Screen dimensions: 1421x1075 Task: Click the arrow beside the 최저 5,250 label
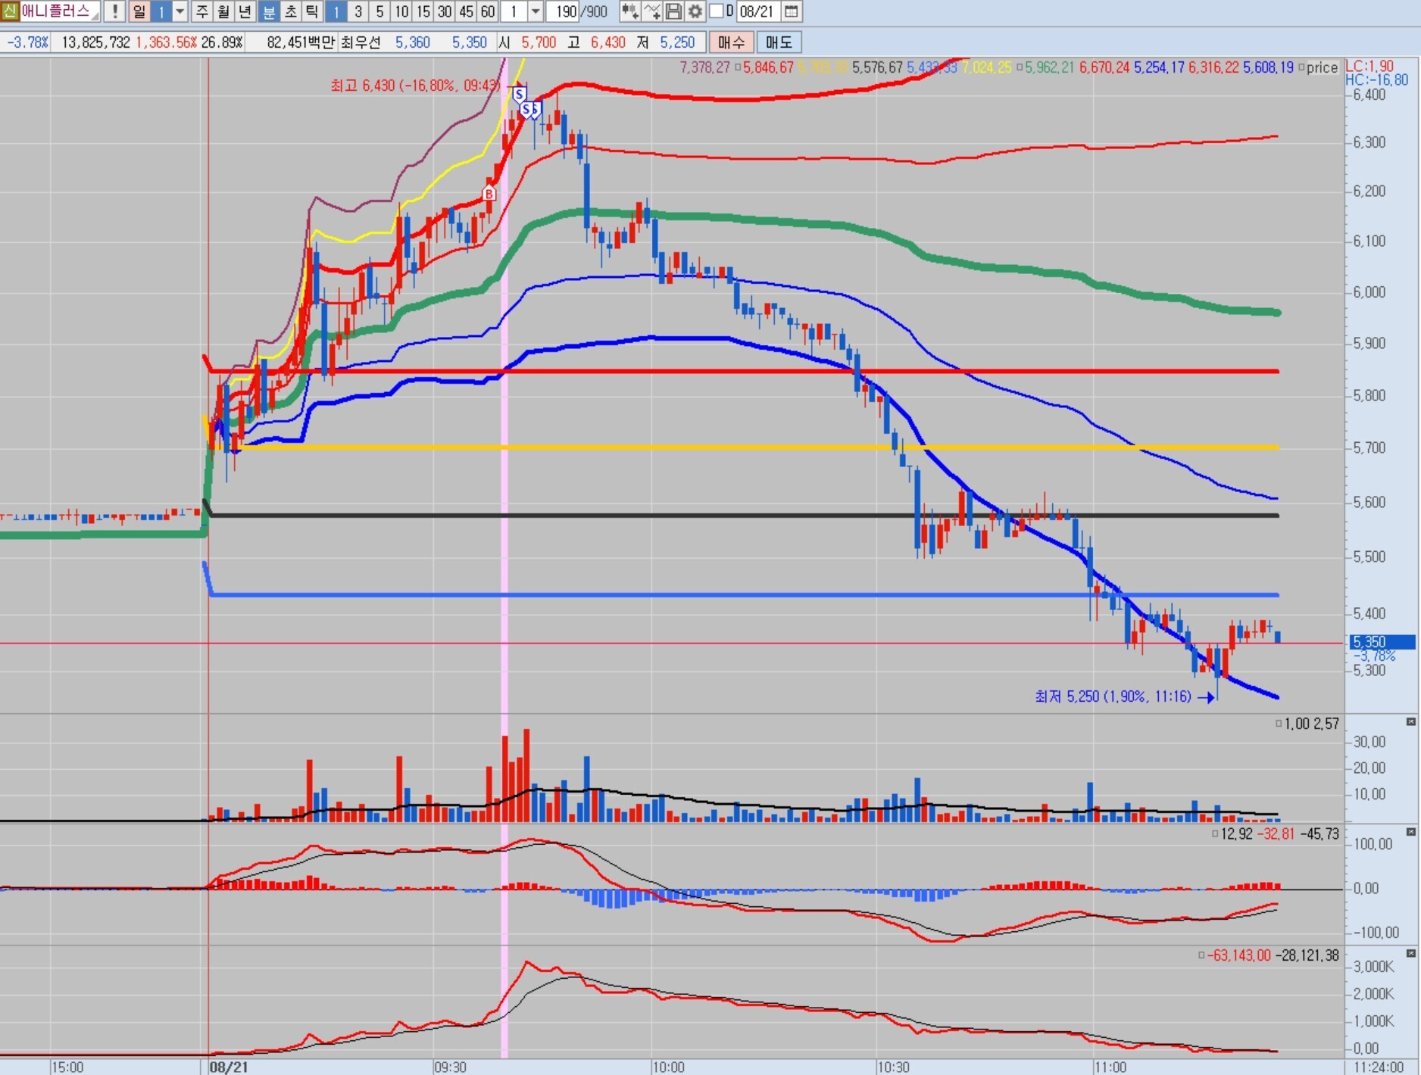click(1206, 696)
